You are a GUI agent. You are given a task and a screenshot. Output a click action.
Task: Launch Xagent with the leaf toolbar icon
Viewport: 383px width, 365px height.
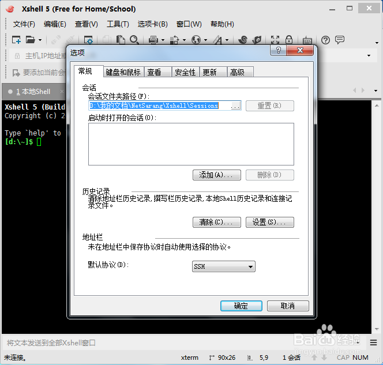(x=257, y=40)
